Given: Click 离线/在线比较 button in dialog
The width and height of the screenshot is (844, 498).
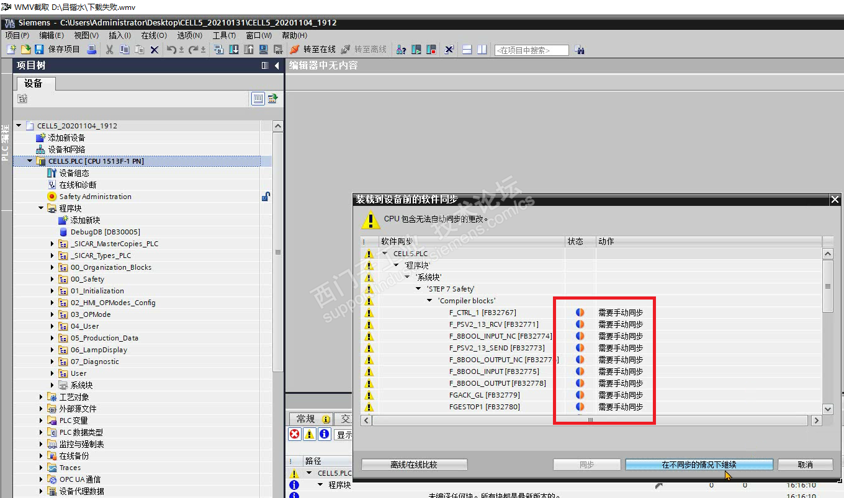Looking at the screenshot, I should pos(414,465).
